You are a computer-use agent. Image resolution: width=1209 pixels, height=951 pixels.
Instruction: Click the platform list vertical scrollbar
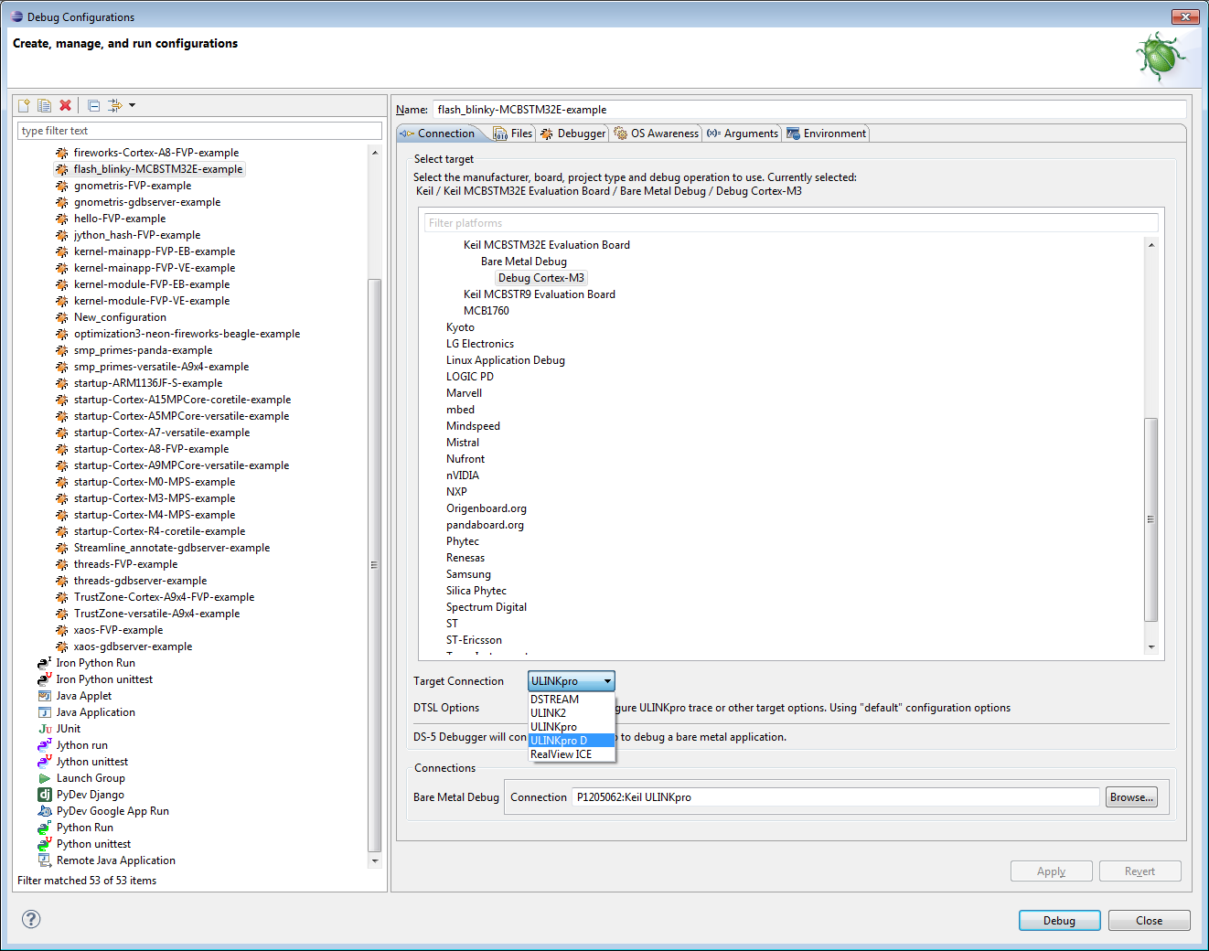[x=1150, y=518]
